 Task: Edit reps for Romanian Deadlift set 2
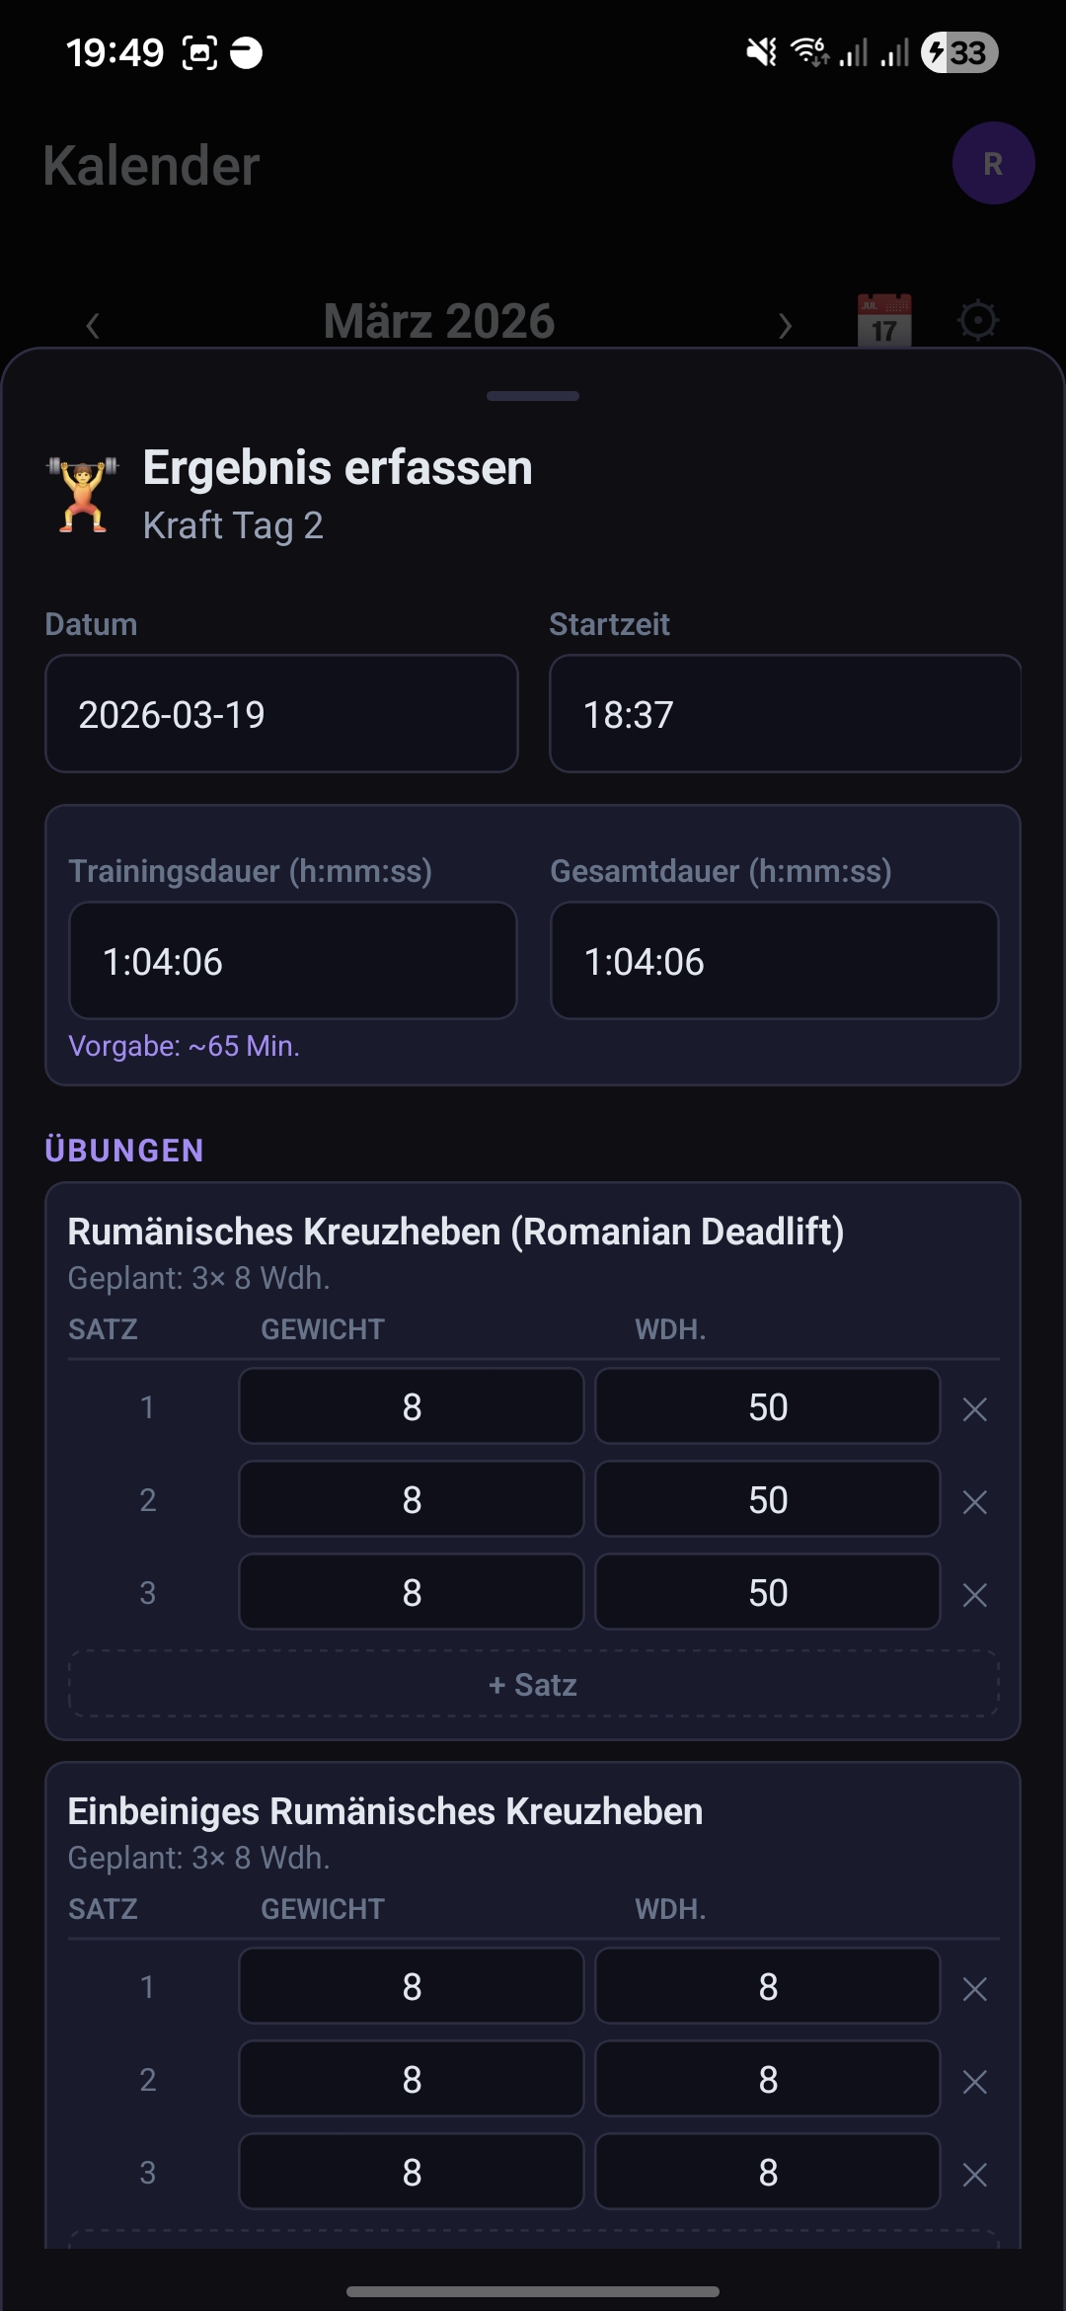pos(767,1499)
